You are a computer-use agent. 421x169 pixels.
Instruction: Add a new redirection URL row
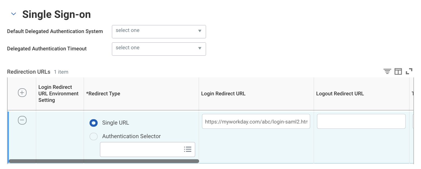pos(22,93)
